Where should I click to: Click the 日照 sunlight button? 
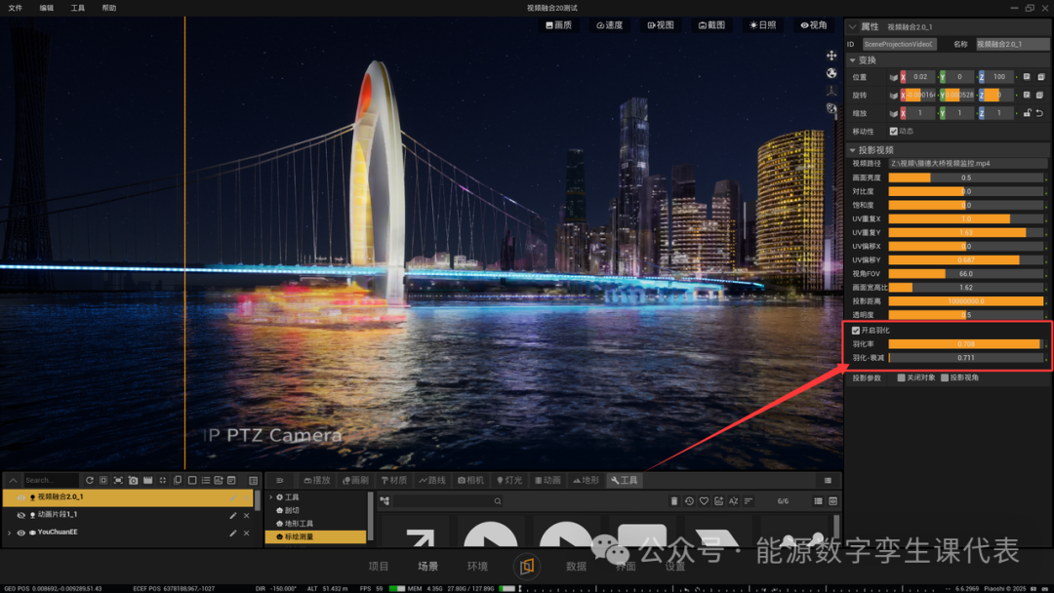[763, 25]
